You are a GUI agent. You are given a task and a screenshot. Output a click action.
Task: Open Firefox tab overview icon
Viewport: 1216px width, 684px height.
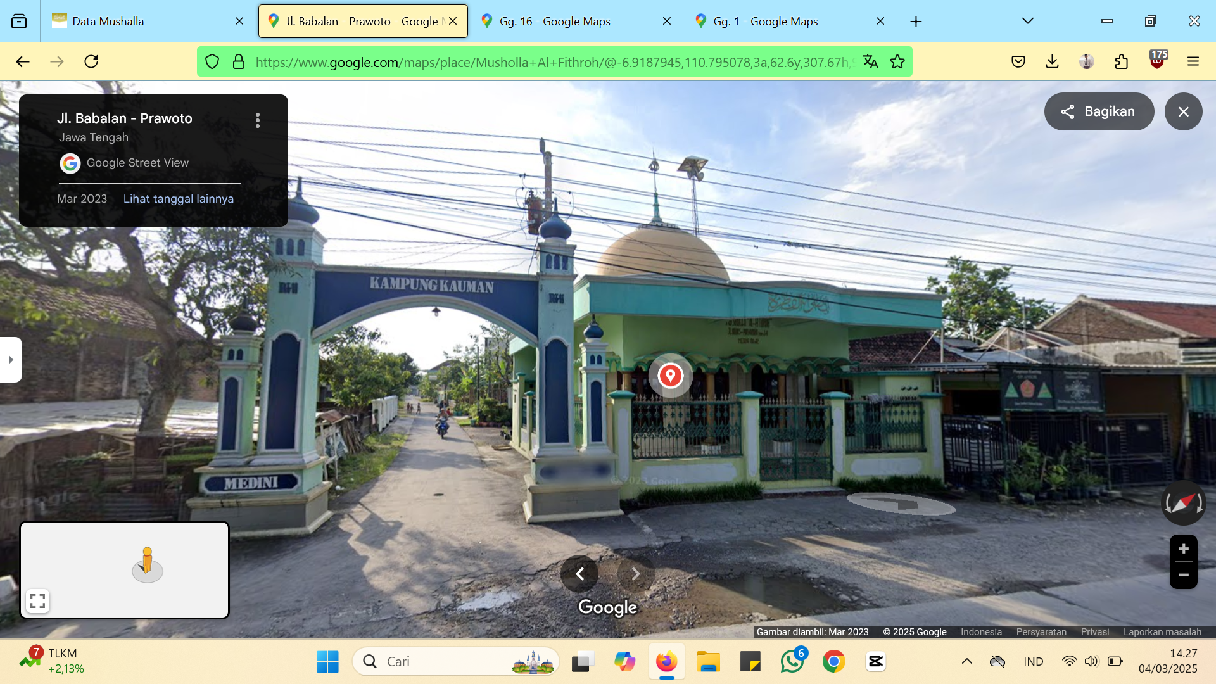(19, 21)
